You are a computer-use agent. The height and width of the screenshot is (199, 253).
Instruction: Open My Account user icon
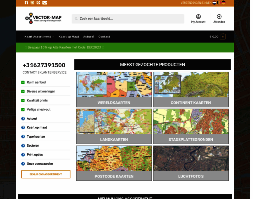[x=198, y=16]
